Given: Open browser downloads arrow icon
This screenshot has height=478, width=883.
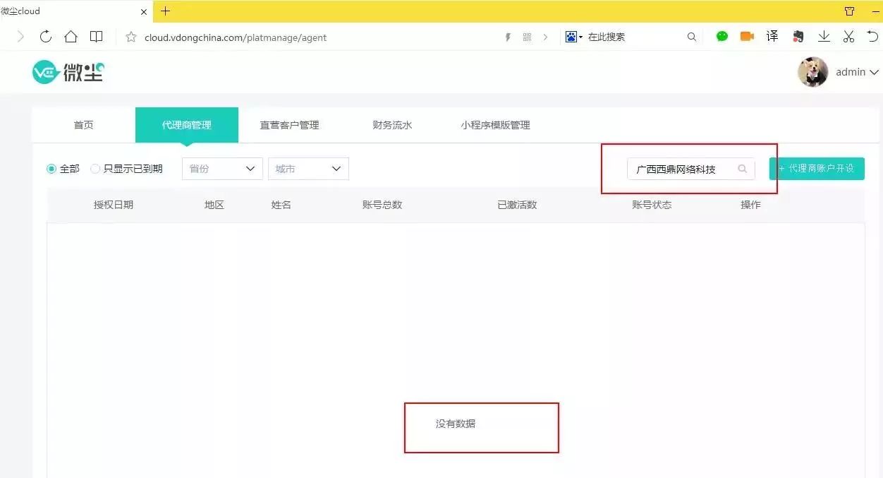Looking at the screenshot, I should coord(824,37).
